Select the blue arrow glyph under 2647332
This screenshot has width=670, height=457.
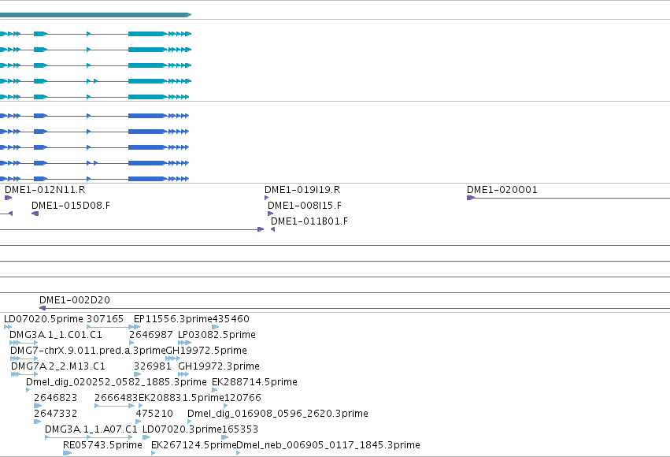[37, 422]
